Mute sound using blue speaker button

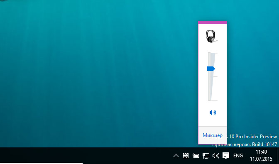(213, 113)
